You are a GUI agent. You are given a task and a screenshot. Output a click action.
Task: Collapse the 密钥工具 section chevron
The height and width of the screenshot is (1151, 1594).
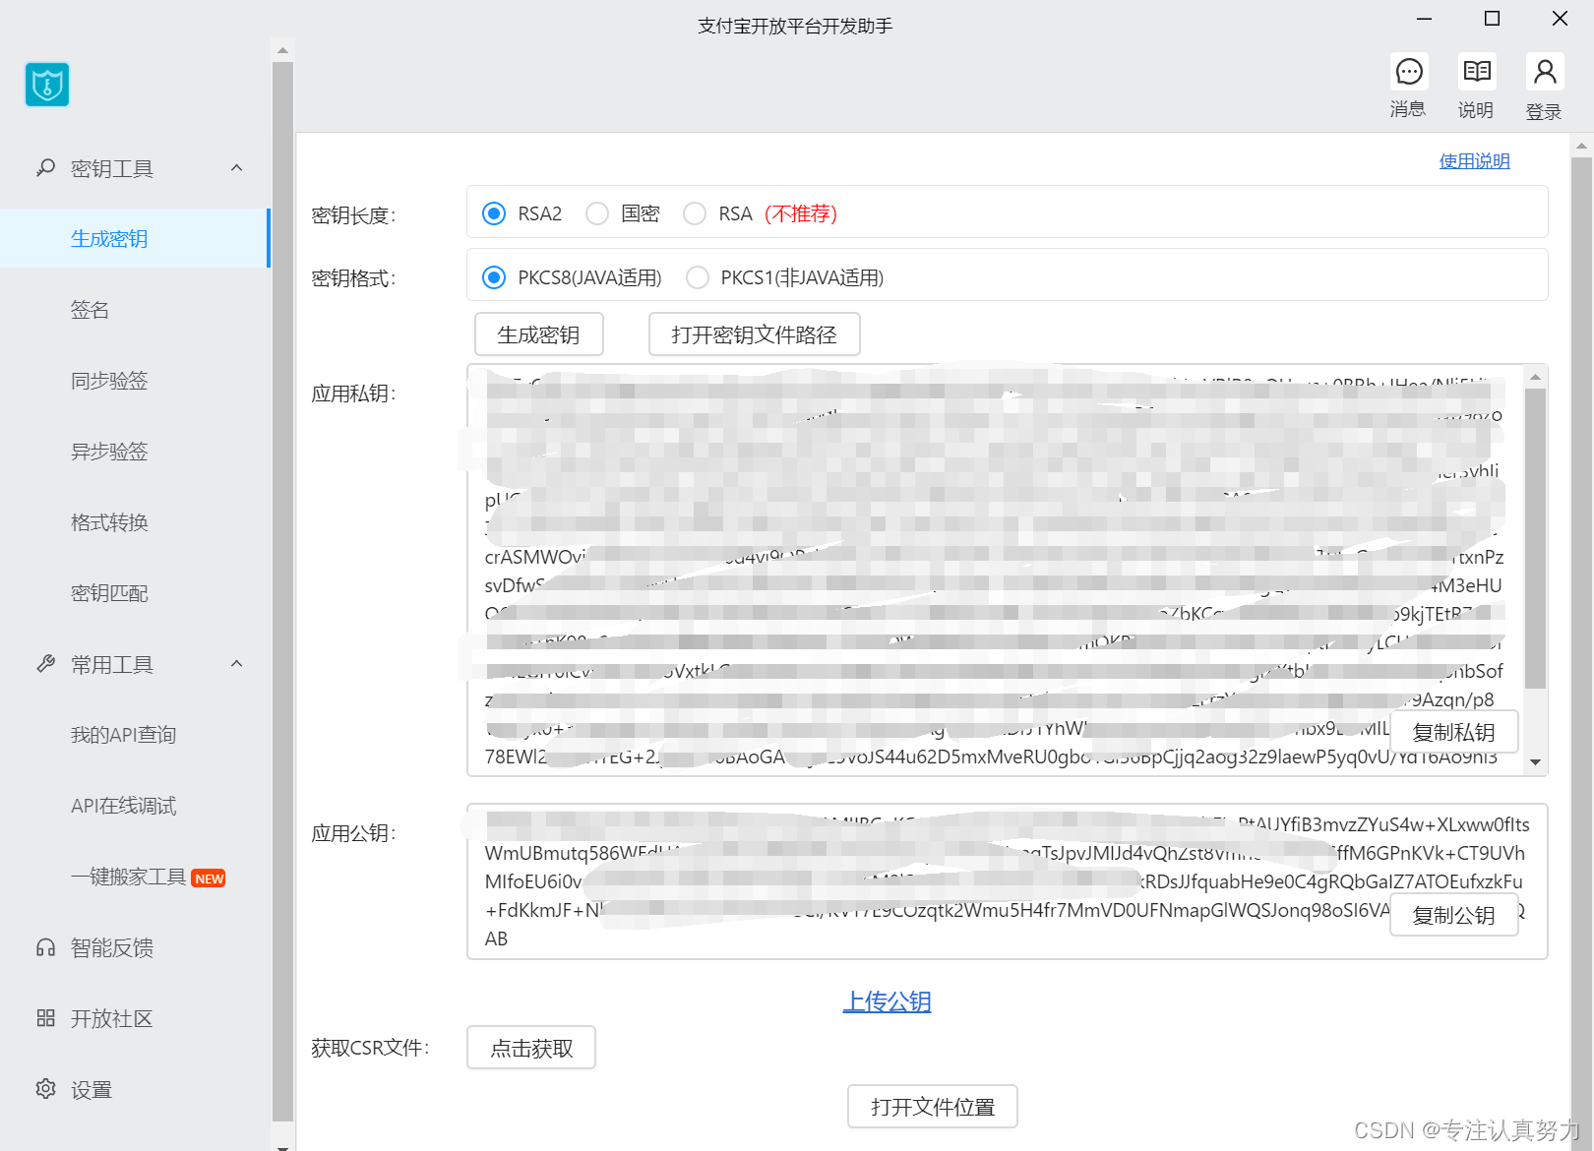click(236, 168)
